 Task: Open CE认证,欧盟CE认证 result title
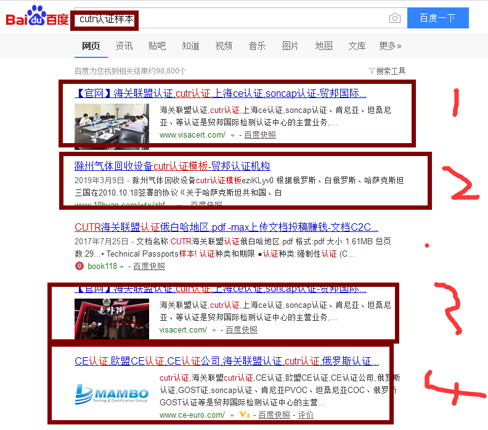click(227, 361)
